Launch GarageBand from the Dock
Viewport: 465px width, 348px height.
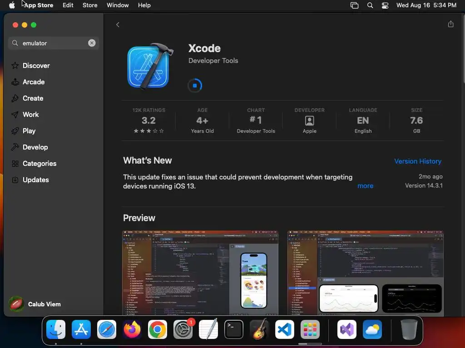259,329
